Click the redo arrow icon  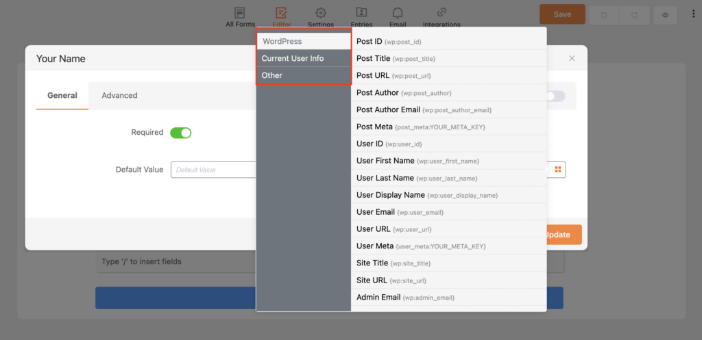(x=636, y=14)
